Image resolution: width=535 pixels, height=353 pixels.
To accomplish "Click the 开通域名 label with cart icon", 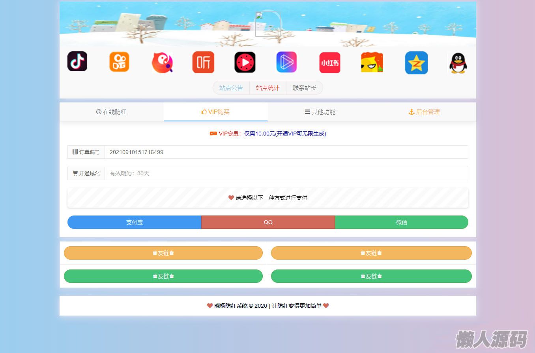I will pos(86,173).
